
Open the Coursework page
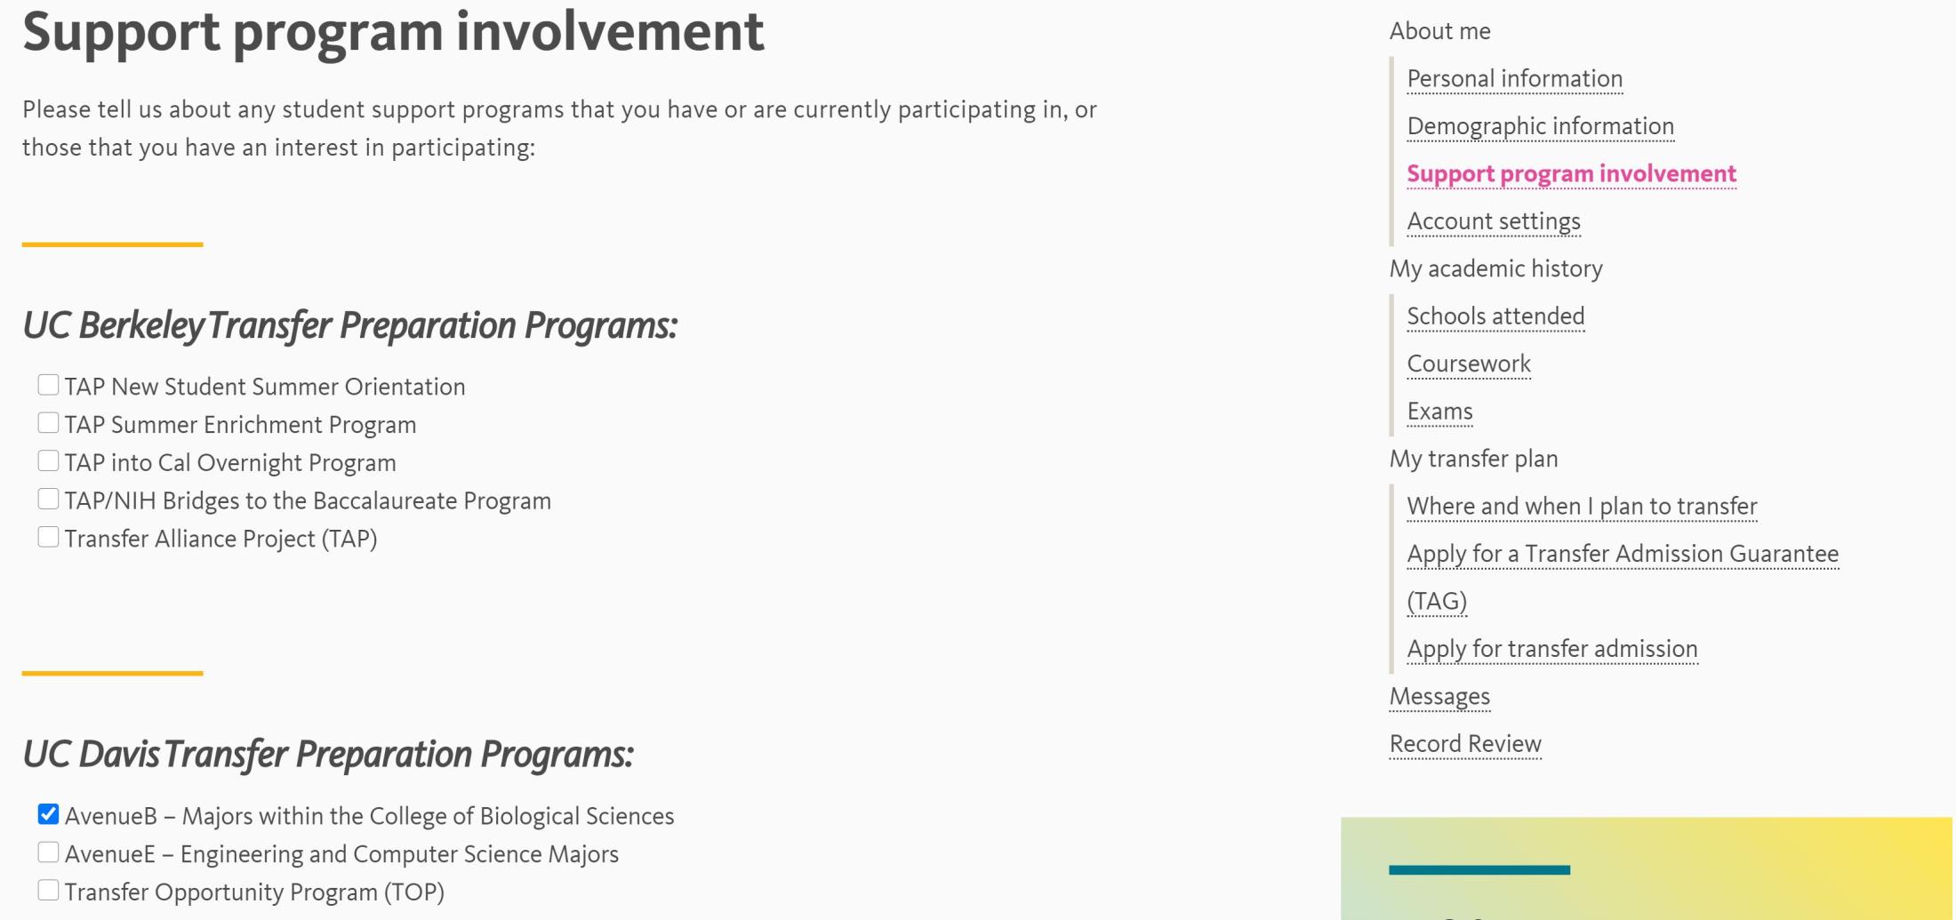click(1469, 364)
